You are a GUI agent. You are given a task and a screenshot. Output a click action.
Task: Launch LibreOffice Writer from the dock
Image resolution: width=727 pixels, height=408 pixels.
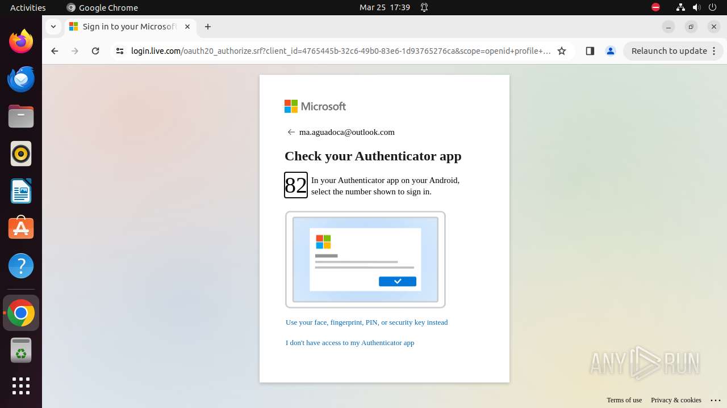click(x=21, y=191)
